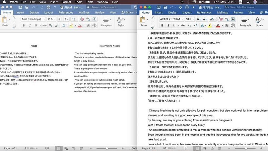Image resolution: width=268 pixels, height=151 pixels.
Task: Click 551 Words count in right status bar
Action: pos(170,148)
